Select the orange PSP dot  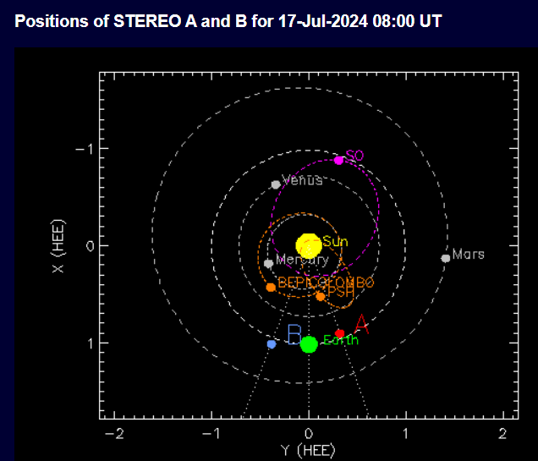[x=321, y=297]
